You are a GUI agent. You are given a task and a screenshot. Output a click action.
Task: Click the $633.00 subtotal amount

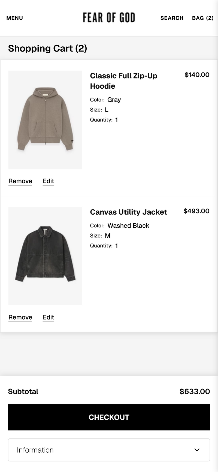click(x=195, y=392)
